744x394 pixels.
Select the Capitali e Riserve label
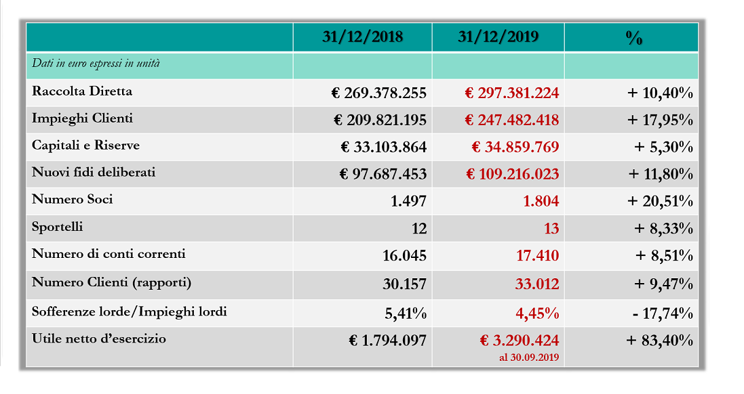[86, 145]
